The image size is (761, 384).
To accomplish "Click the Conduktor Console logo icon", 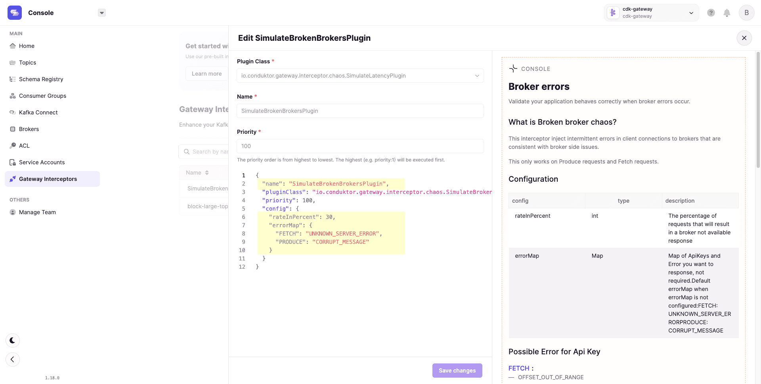I will point(15,13).
